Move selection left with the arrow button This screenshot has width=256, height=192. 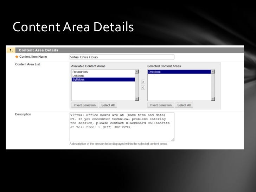[x=143, y=88]
